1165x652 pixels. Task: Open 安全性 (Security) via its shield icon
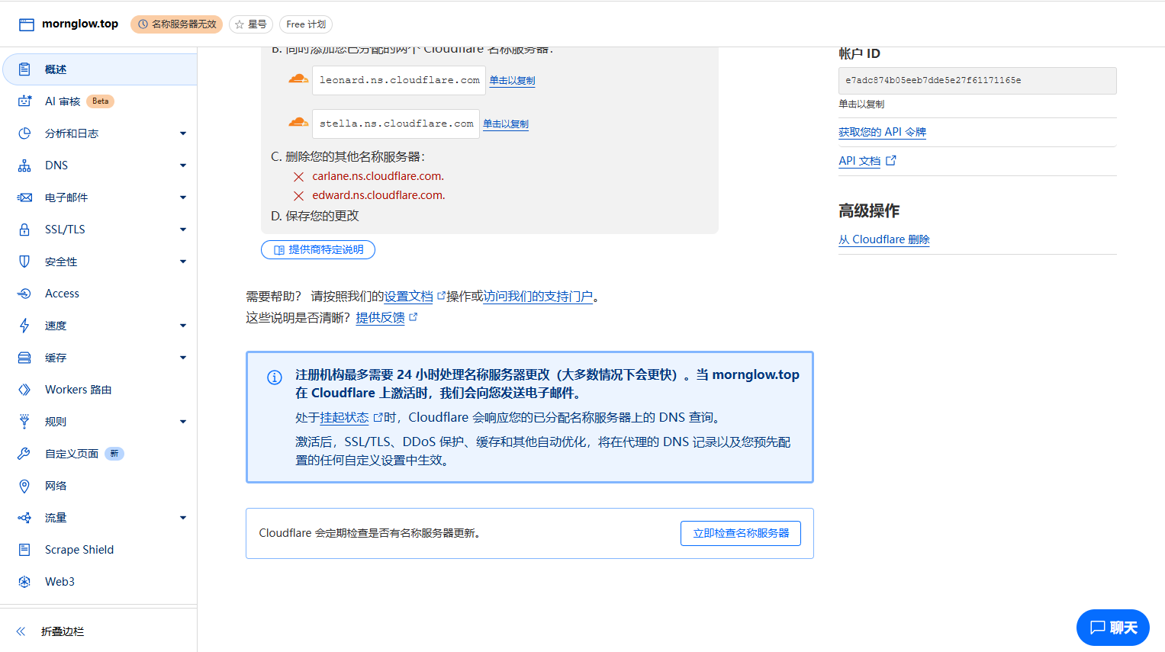tap(26, 261)
